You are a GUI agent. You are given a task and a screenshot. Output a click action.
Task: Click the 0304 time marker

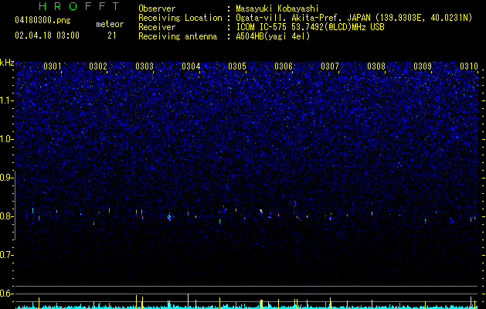point(191,66)
